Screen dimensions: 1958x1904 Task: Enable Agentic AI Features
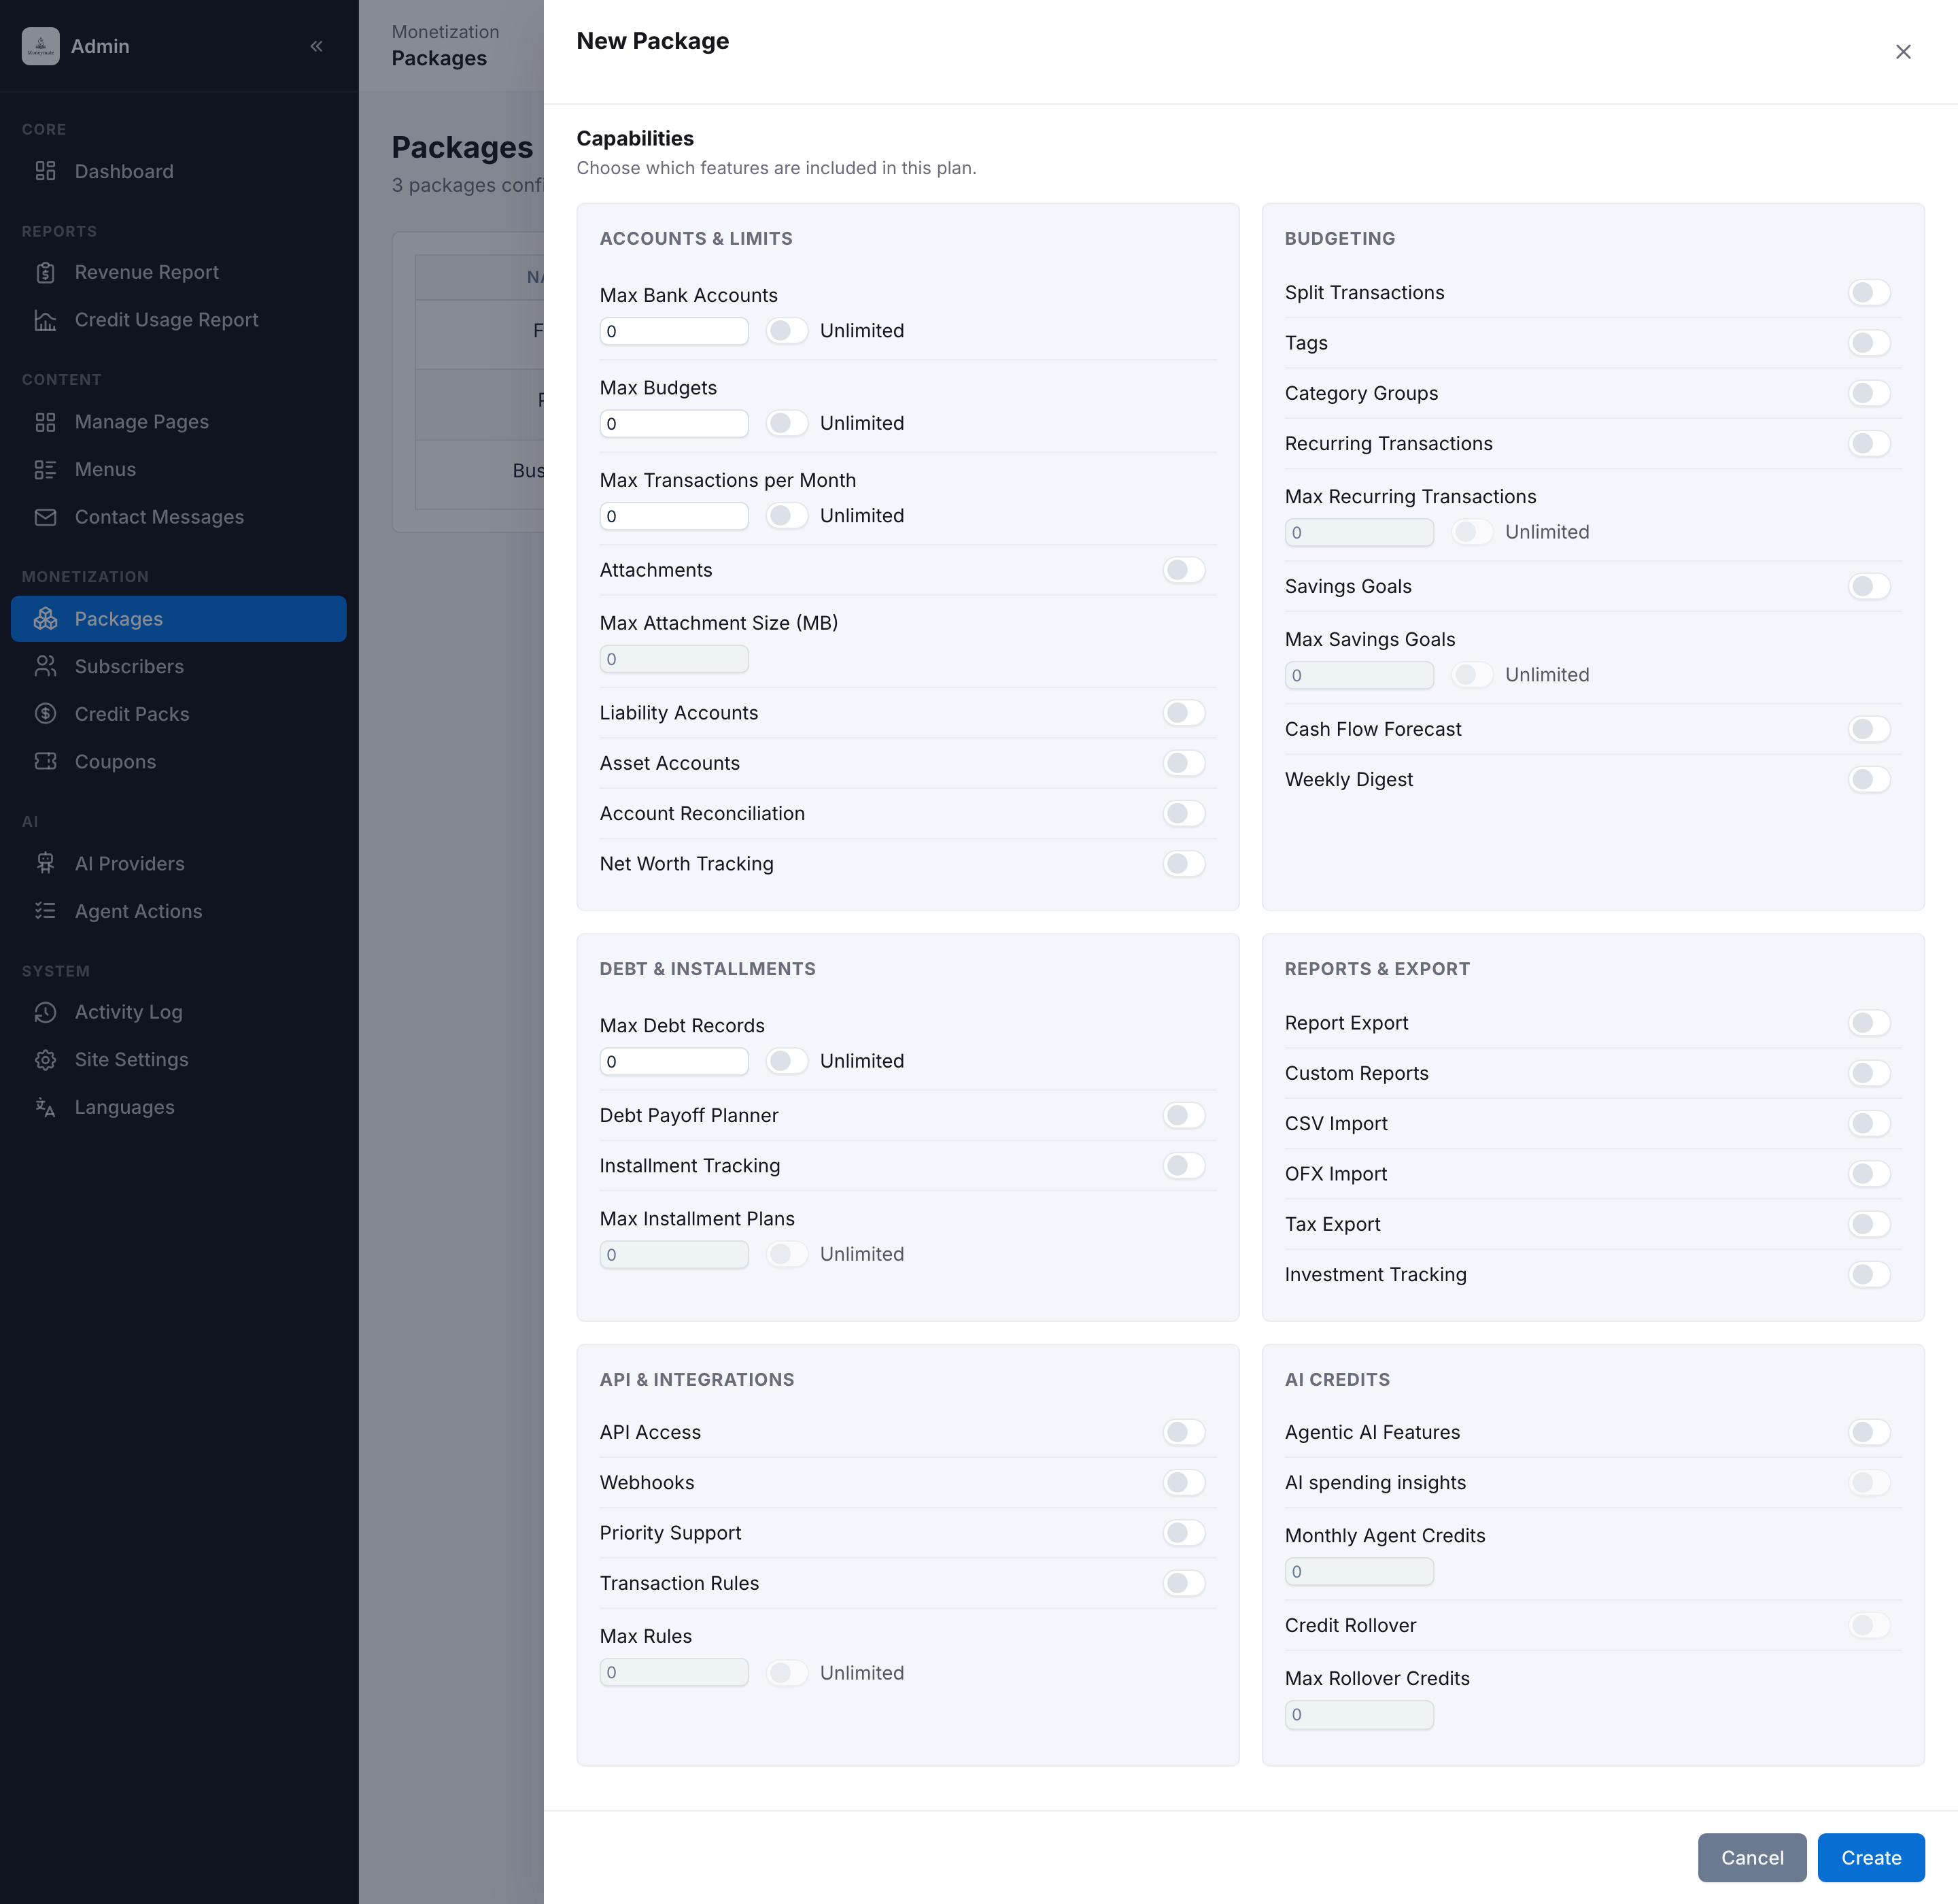click(x=1869, y=1432)
